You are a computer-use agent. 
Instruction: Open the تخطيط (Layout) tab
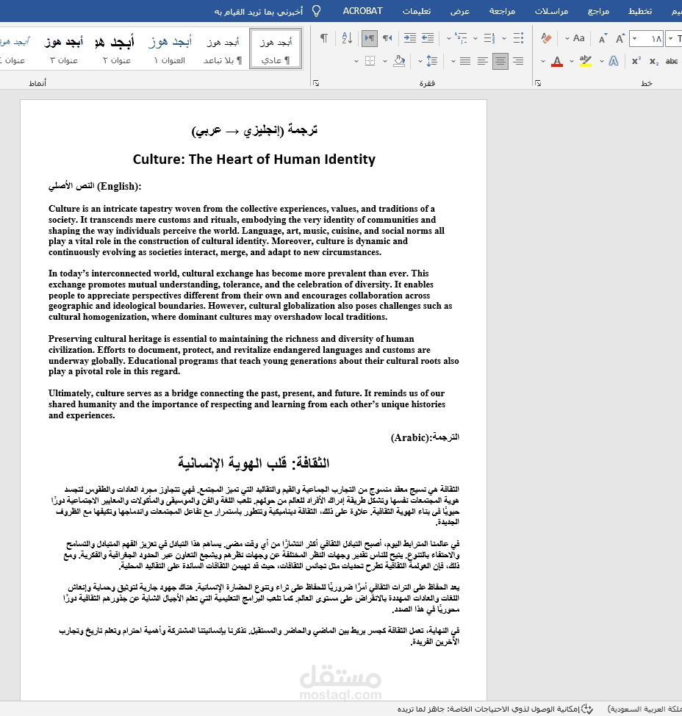point(640,11)
